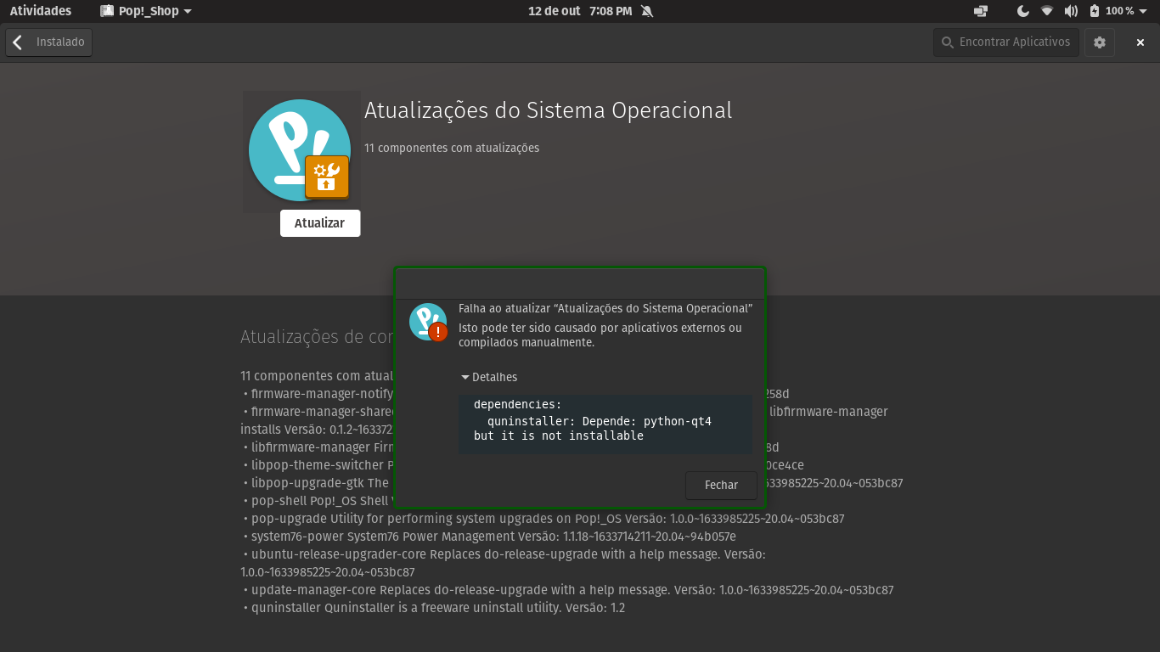The image size is (1160, 652).
Task: Go back to the Instalado page
Action: coord(48,42)
